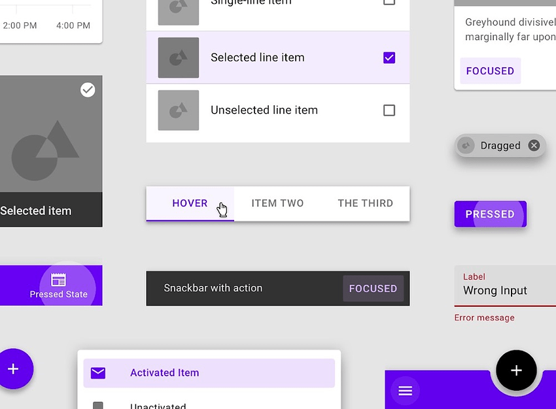Click the Selected line item text
Viewport: 556px width, 409px height.
258,57
